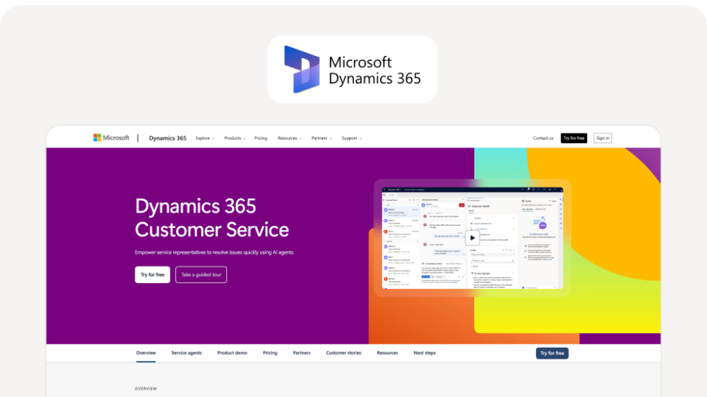707x397 pixels.
Task: Click the Microsoft logo in the header
Action: click(111, 137)
